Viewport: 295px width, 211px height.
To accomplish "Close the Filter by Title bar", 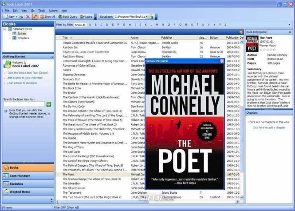I will click(x=289, y=25).
